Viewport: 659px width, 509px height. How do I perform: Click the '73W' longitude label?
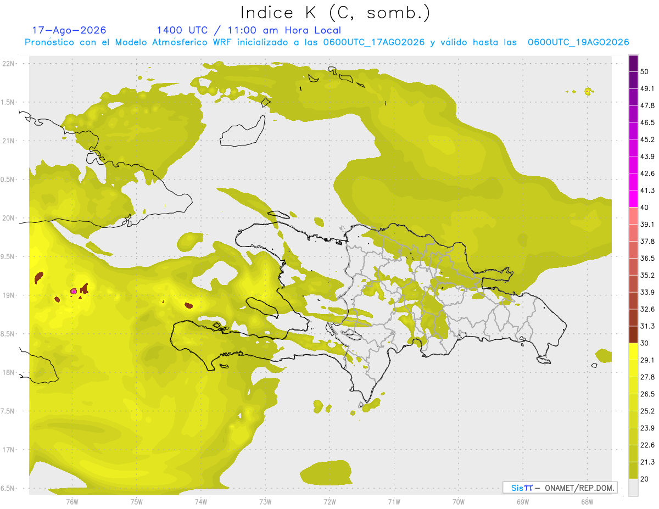(x=265, y=501)
